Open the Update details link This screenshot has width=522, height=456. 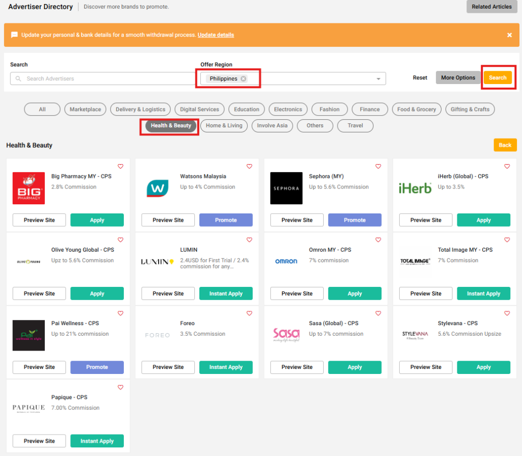[216, 35]
